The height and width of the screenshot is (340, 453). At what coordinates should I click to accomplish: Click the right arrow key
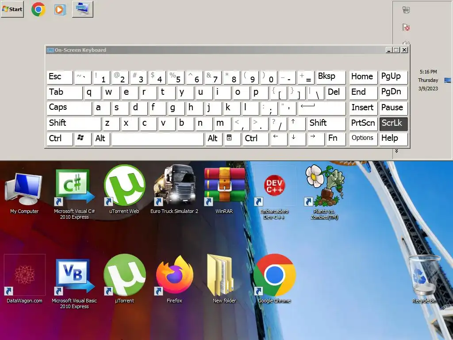316,139
